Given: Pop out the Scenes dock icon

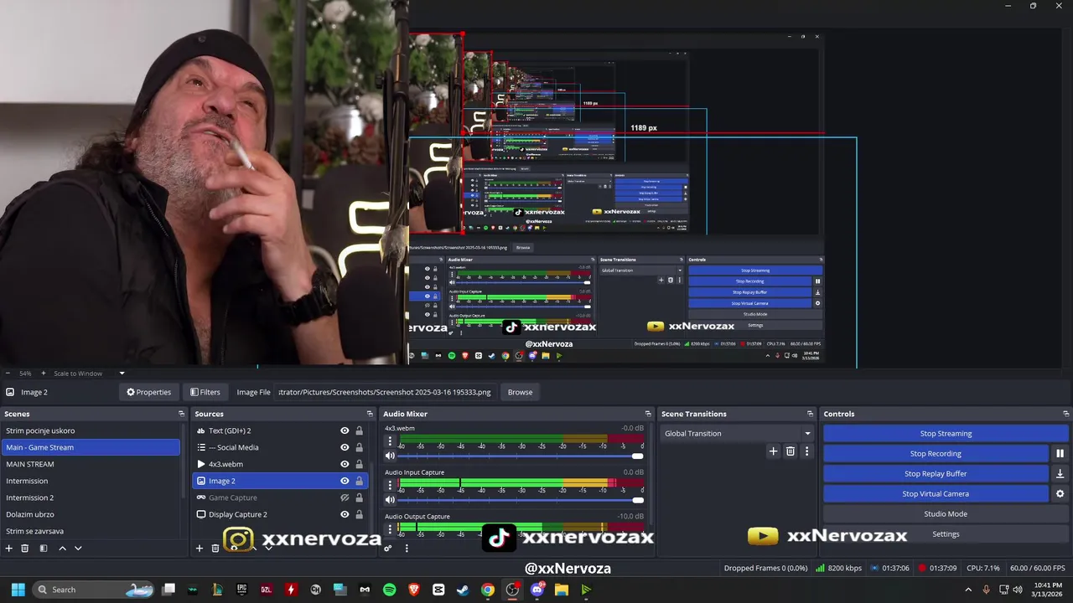Looking at the screenshot, I should [x=181, y=414].
